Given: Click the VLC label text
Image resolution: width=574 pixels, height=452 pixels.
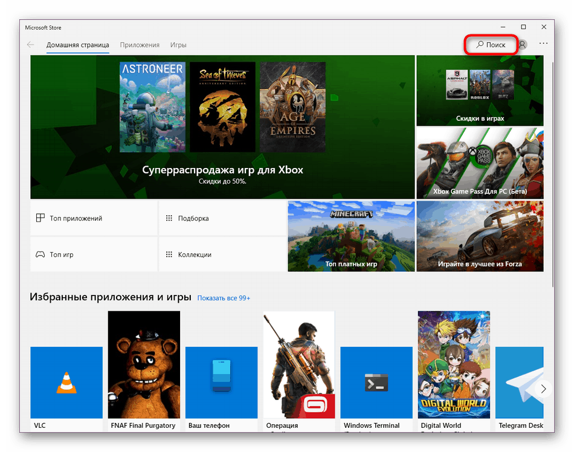Looking at the screenshot, I should (40, 425).
